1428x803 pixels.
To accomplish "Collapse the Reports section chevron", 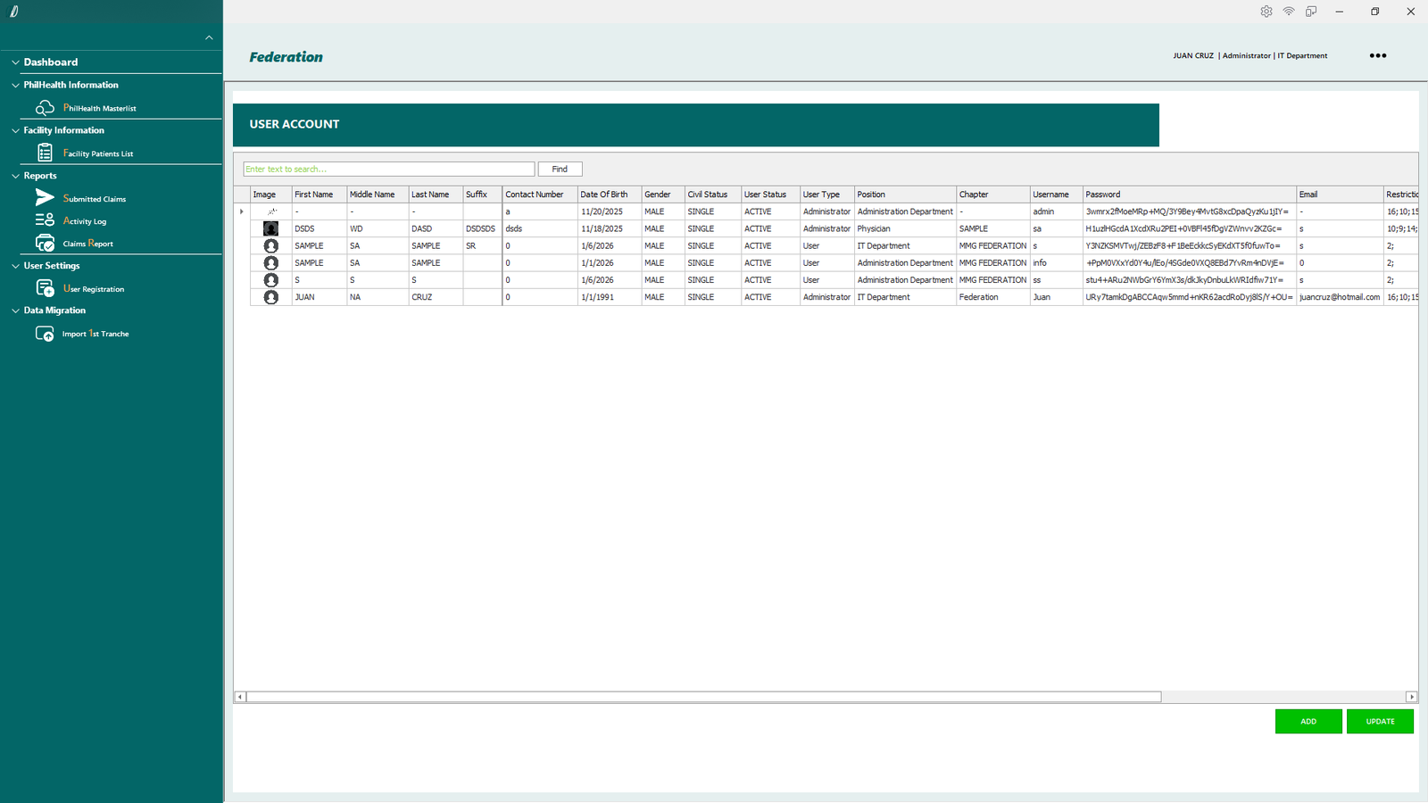I will coord(15,176).
